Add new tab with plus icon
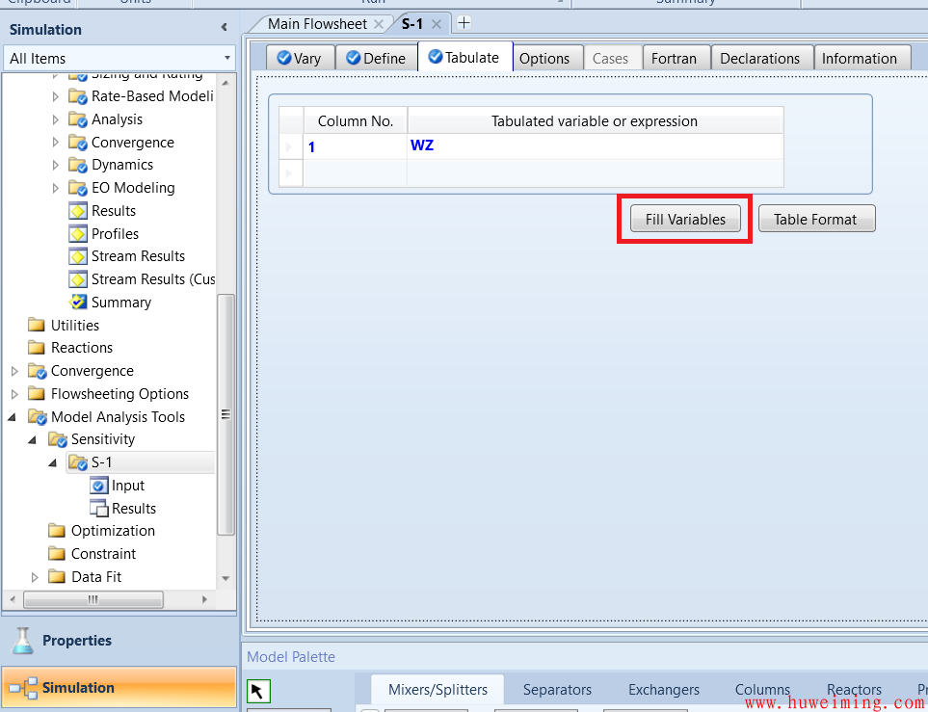Image resolution: width=928 pixels, height=712 pixels. (x=464, y=23)
